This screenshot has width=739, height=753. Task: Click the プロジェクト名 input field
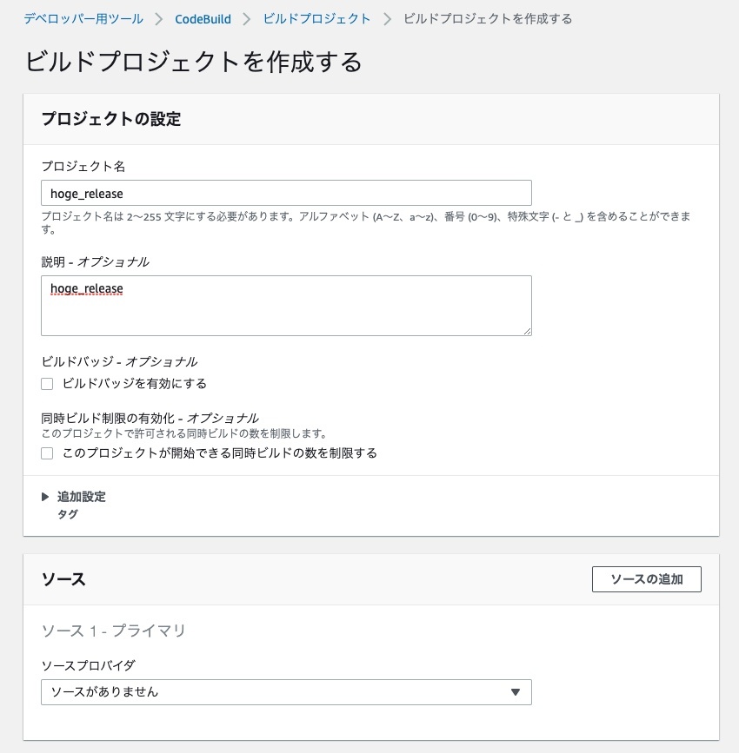[x=286, y=193]
